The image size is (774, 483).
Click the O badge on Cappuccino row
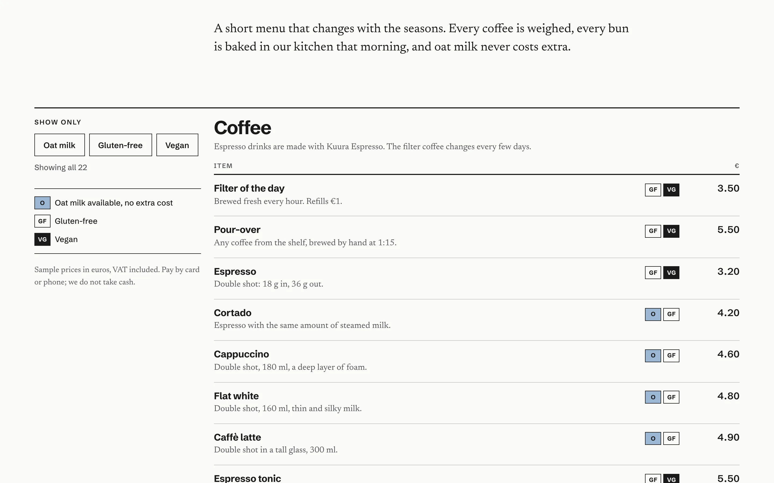pyautogui.click(x=653, y=356)
